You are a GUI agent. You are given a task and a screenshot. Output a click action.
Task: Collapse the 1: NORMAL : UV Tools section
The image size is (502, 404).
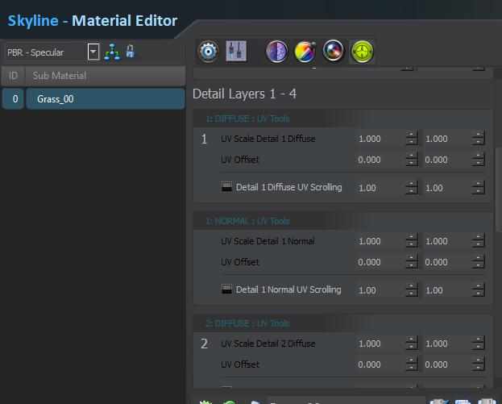(247, 221)
